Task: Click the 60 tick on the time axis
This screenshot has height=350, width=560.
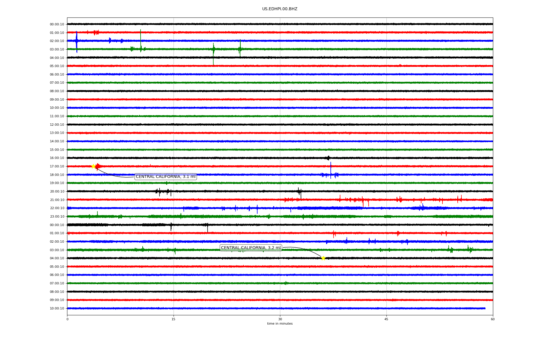Action: tap(493, 319)
